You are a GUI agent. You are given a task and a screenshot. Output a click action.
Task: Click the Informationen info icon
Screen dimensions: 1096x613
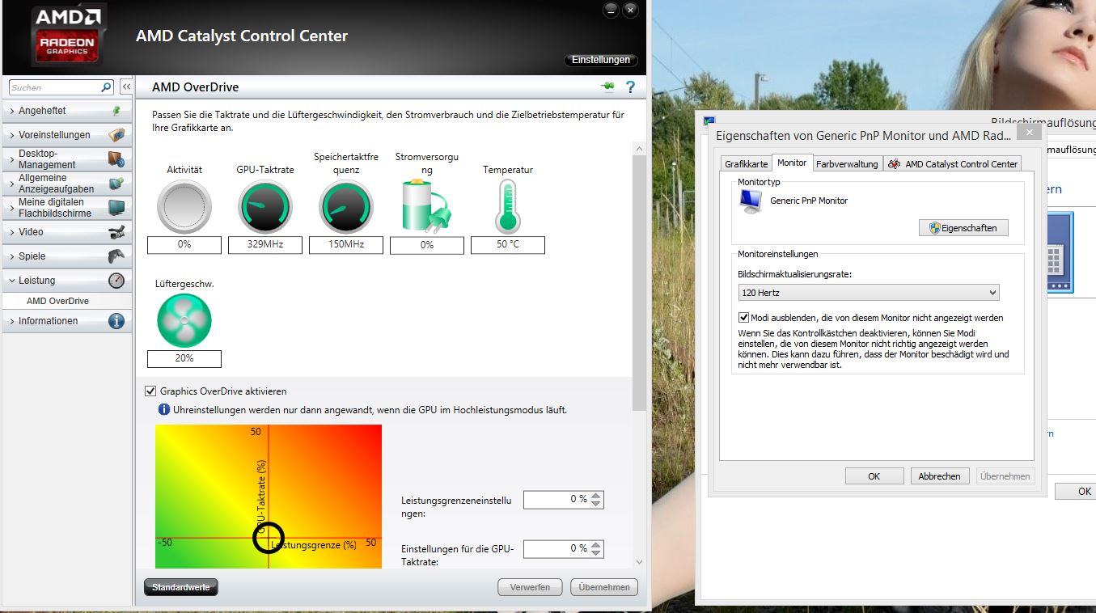click(116, 321)
